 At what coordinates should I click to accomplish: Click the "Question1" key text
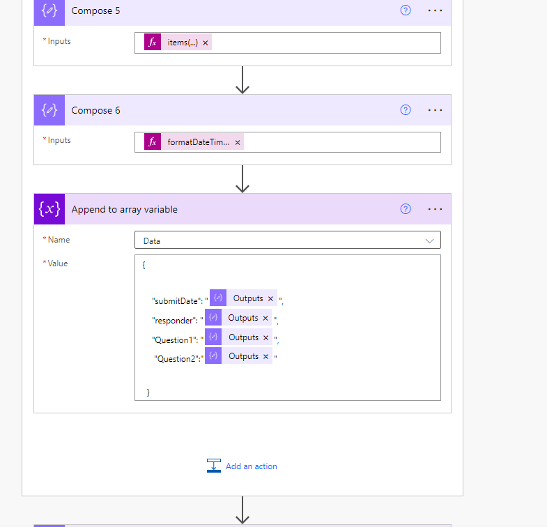[175, 340]
